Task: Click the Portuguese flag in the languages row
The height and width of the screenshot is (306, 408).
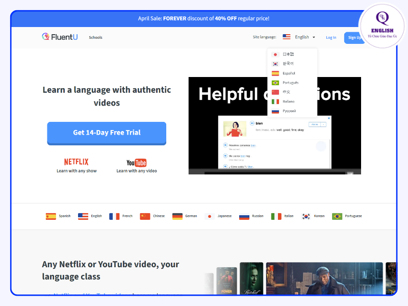Action: 337,216
